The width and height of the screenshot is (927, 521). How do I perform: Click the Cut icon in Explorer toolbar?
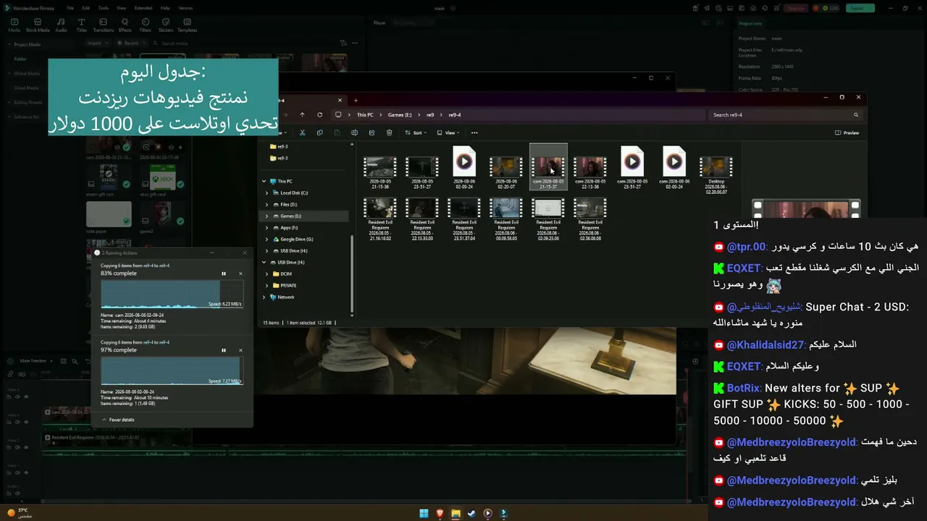302,133
